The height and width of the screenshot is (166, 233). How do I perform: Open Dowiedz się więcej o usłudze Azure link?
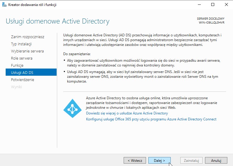click(127, 113)
